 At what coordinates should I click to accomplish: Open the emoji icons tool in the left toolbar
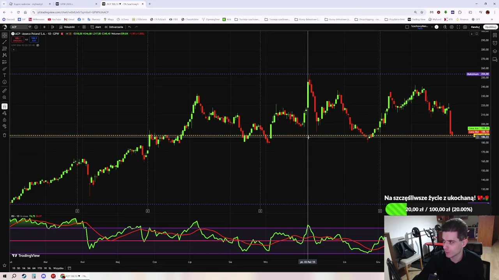[x=5, y=82]
